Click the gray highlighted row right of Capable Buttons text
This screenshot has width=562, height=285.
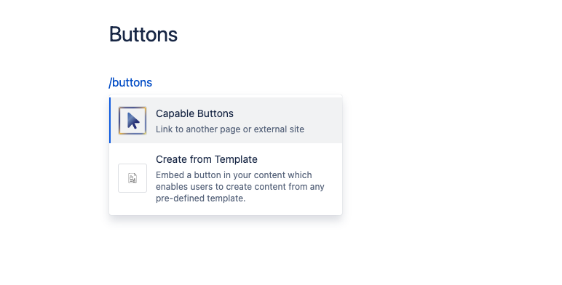(x=288, y=114)
